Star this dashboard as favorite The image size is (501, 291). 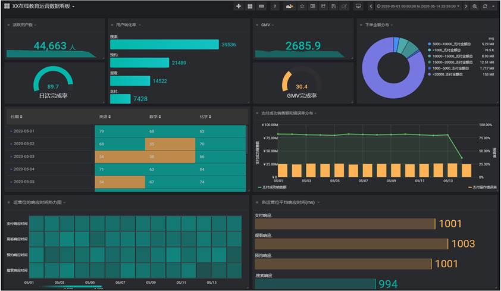click(302, 7)
